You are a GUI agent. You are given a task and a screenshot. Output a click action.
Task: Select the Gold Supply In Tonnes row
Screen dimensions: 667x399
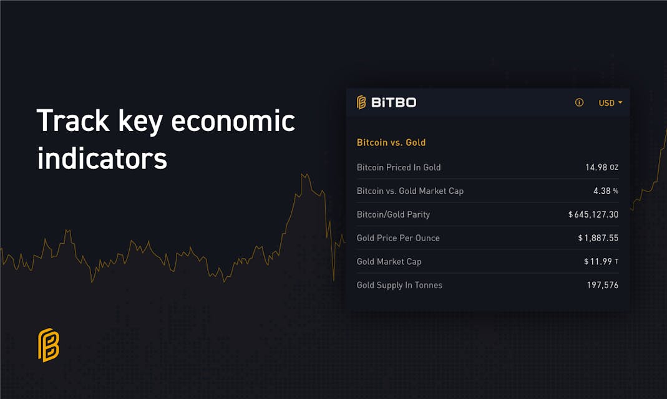click(x=487, y=285)
